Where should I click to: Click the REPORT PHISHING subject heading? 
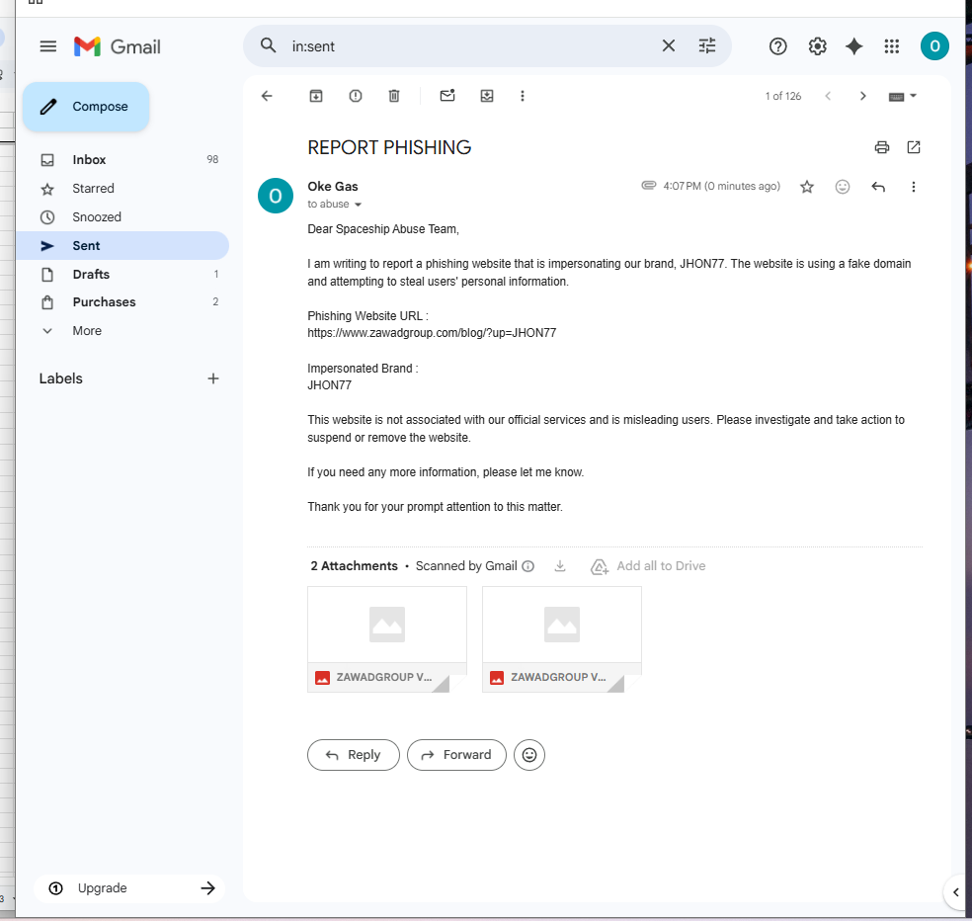(x=389, y=147)
